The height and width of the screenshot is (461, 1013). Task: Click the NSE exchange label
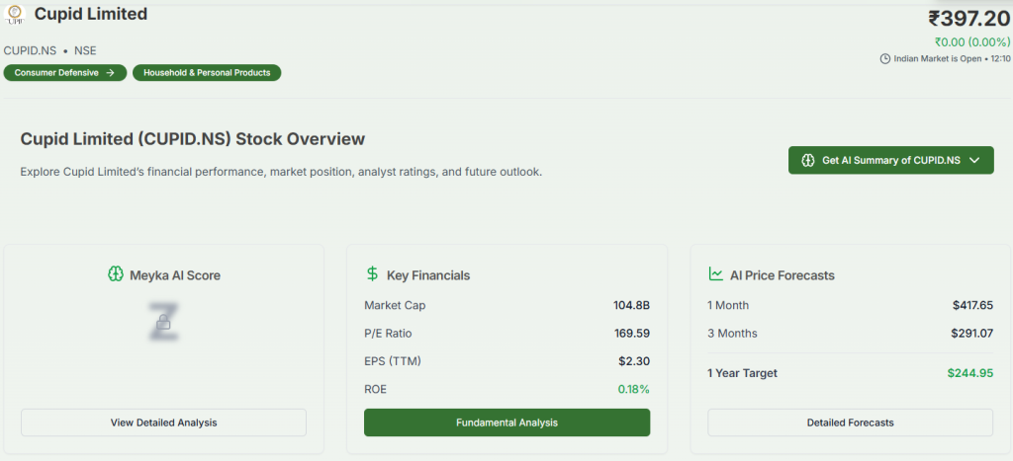pos(85,51)
